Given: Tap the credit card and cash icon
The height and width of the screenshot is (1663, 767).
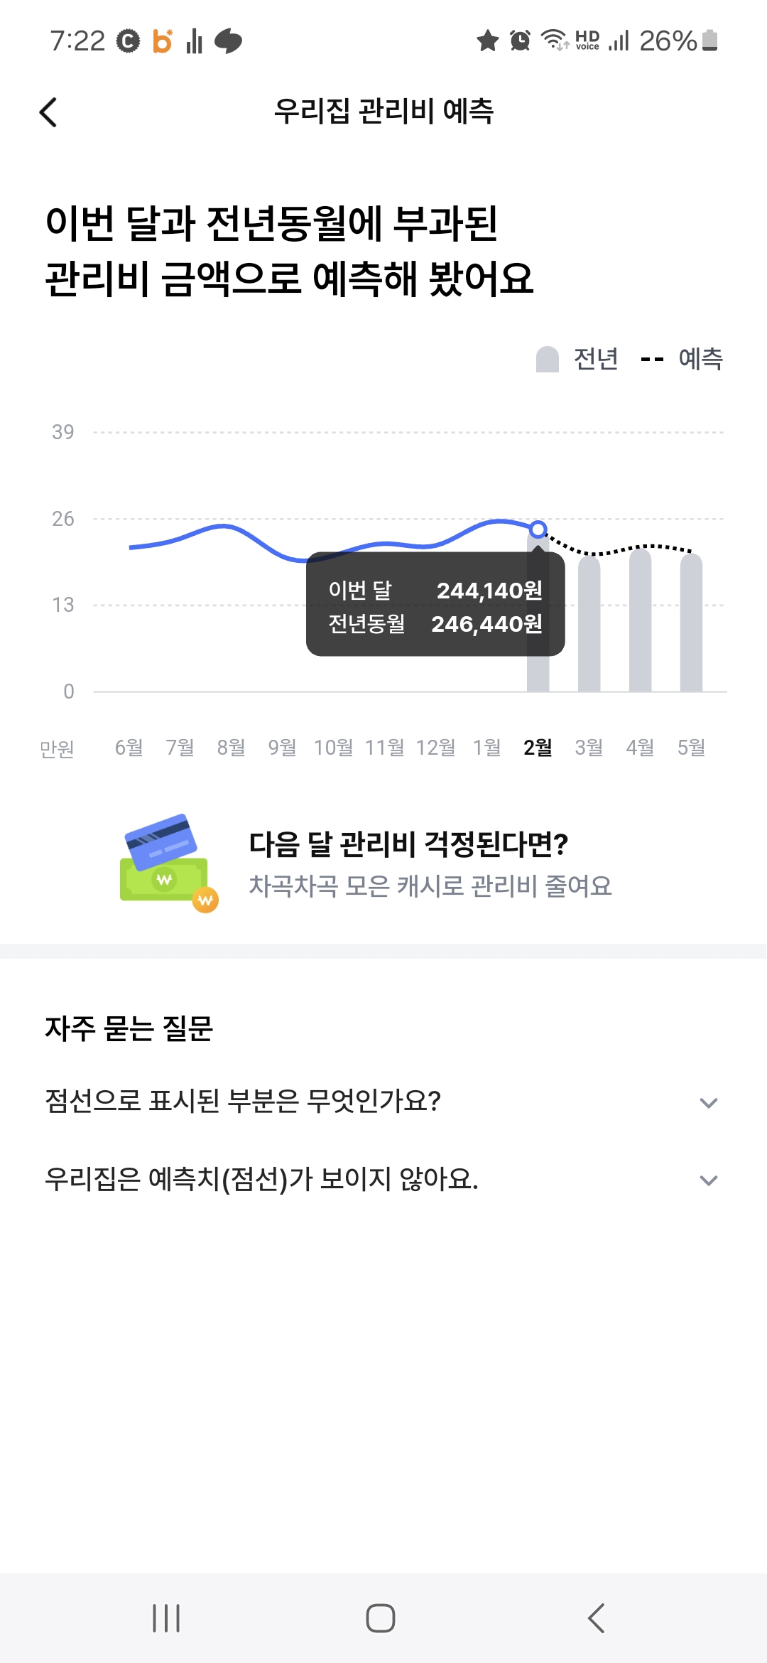Looking at the screenshot, I should [x=169, y=862].
